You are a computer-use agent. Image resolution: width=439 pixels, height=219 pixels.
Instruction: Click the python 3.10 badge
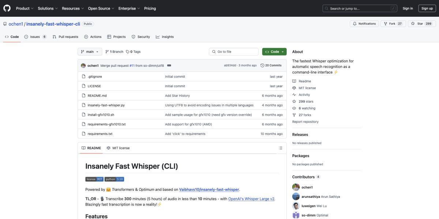115,179
